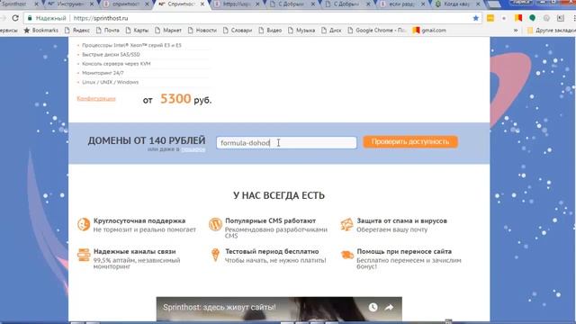The width and height of the screenshot is (576, 324).
Task: Click the video Share arrow icon
Action: pyautogui.click(x=389, y=307)
